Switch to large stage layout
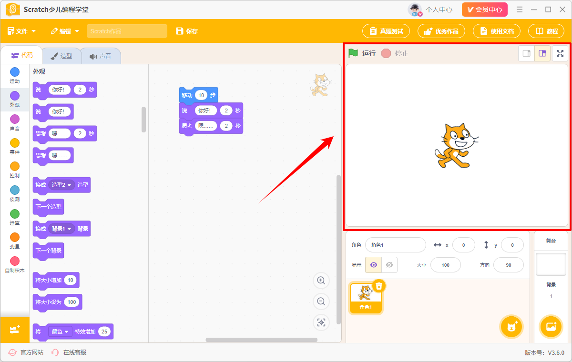 click(542, 53)
